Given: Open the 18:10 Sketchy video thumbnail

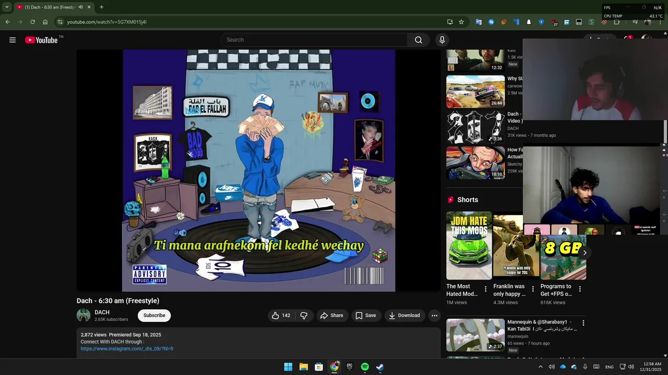Looking at the screenshot, I should pos(475,163).
